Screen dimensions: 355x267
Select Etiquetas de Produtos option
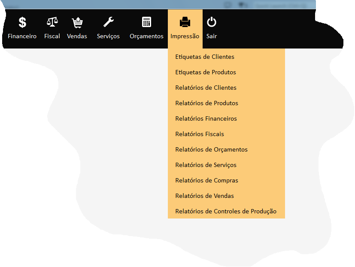206,72
